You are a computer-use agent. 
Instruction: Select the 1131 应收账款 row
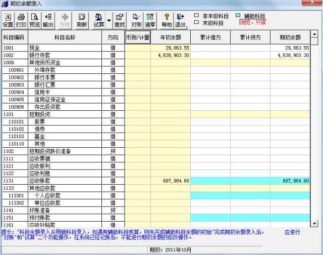[x=156, y=181]
